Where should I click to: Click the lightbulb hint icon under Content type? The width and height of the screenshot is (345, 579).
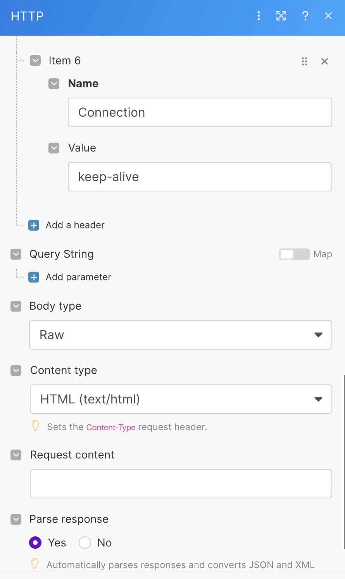coord(35,426)
